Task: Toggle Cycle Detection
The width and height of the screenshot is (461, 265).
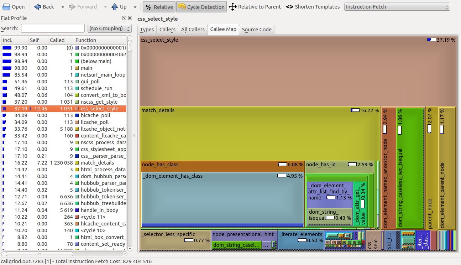Action: (201, 7)
